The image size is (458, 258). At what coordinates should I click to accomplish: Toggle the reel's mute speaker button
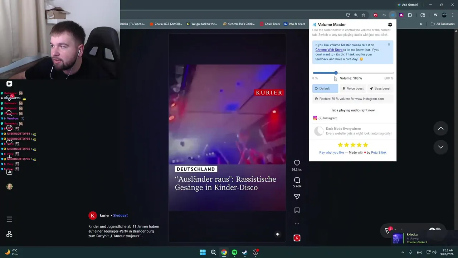pyautogui.click(x=278, y=234)
